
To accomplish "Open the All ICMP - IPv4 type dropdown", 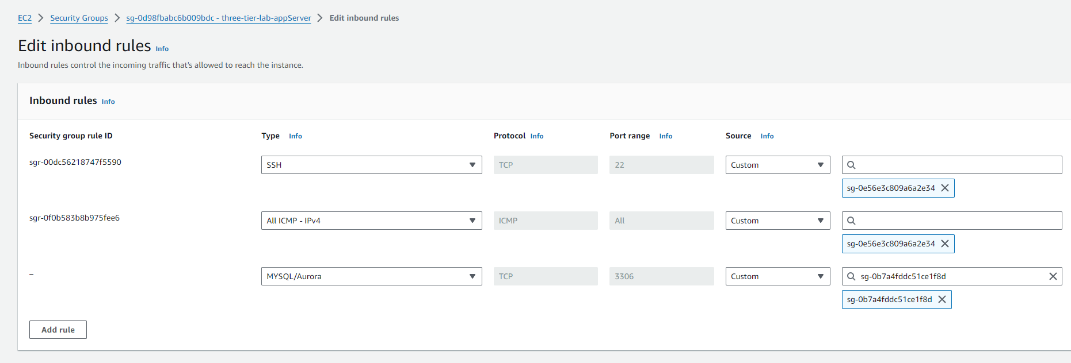I will (371, 221).
